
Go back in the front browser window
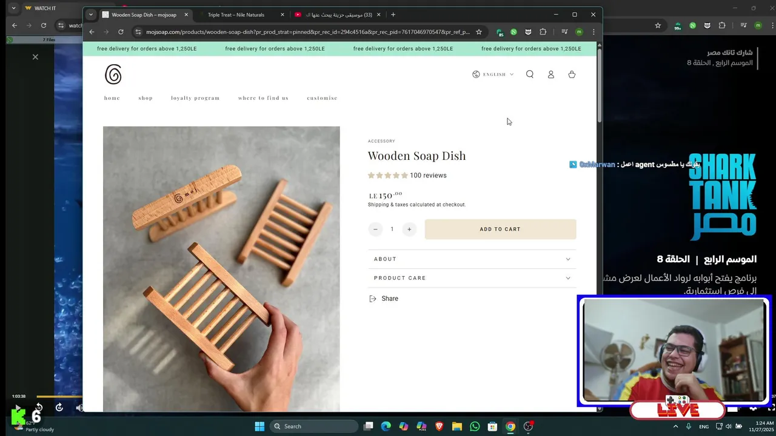coord(92,32)
